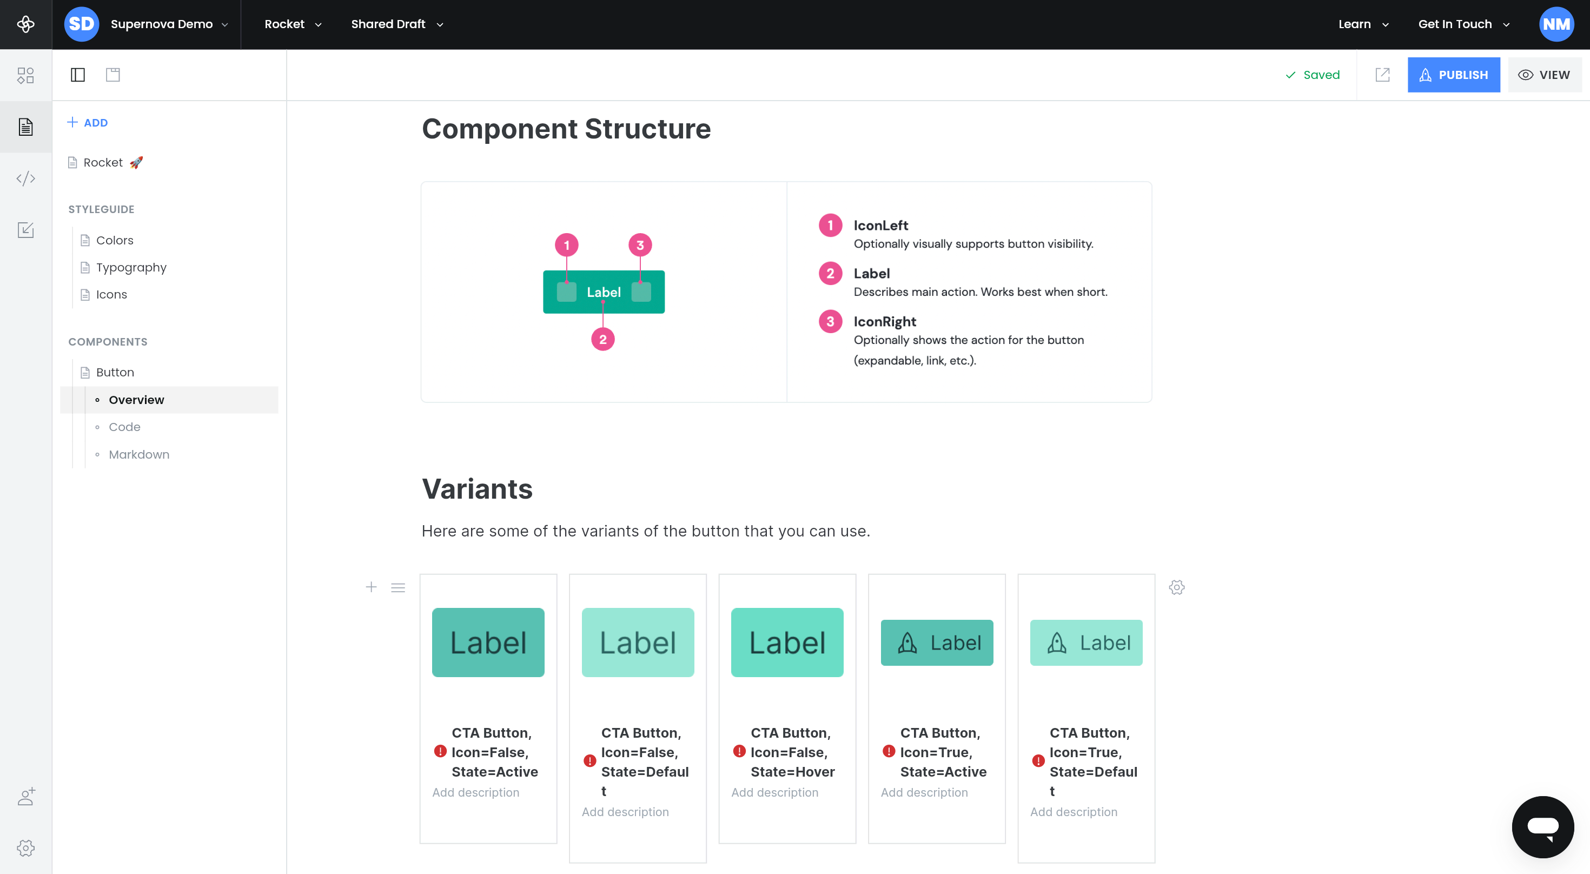This screenshot has width=1590, height=874.
Task: Open the code section icon in sidebar
Action: point(25,178)
